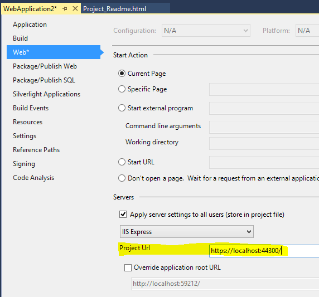The height and width of the screenshot is (297, 319).
Task: Open the Platform dropdown
Action: [307, 31]
